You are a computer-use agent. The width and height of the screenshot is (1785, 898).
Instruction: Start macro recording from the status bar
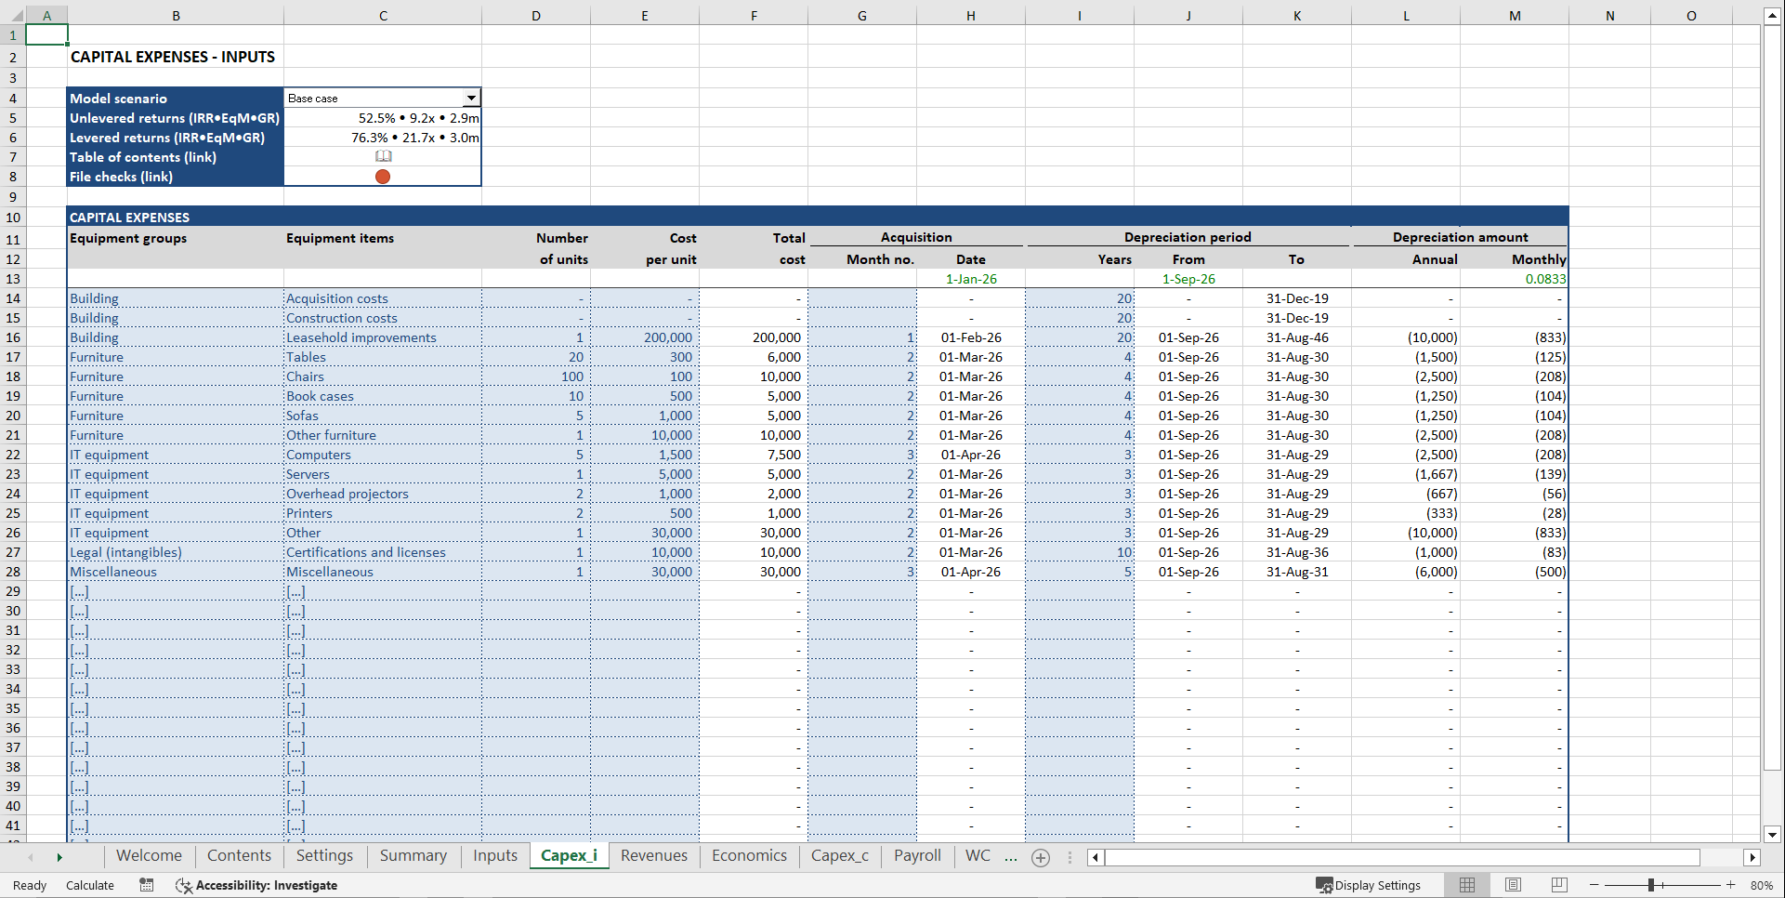(x=146, y=885)
